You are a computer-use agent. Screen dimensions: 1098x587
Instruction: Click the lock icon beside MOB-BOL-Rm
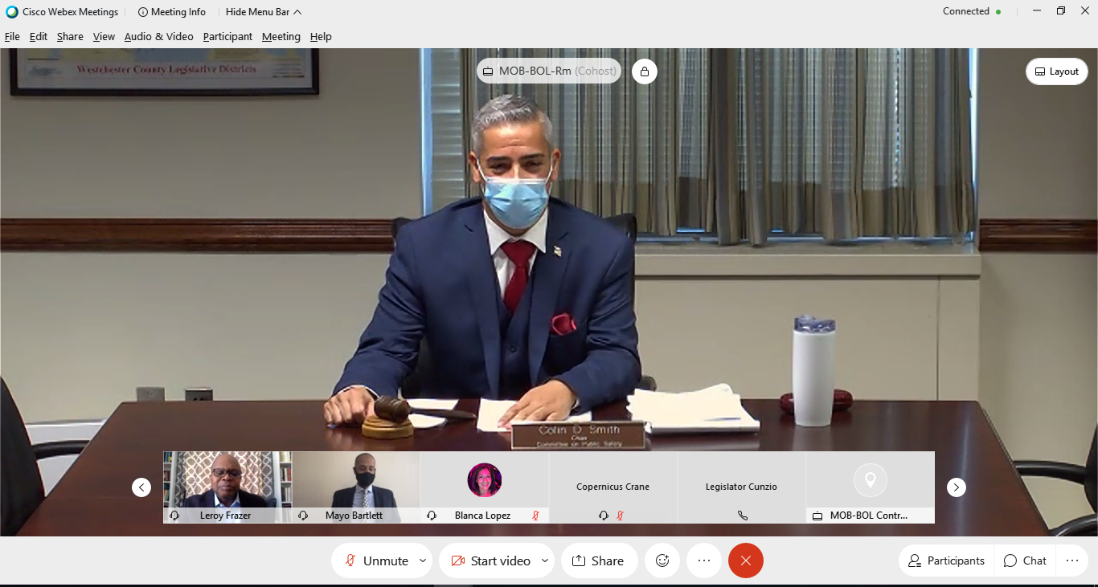[644, 71]
